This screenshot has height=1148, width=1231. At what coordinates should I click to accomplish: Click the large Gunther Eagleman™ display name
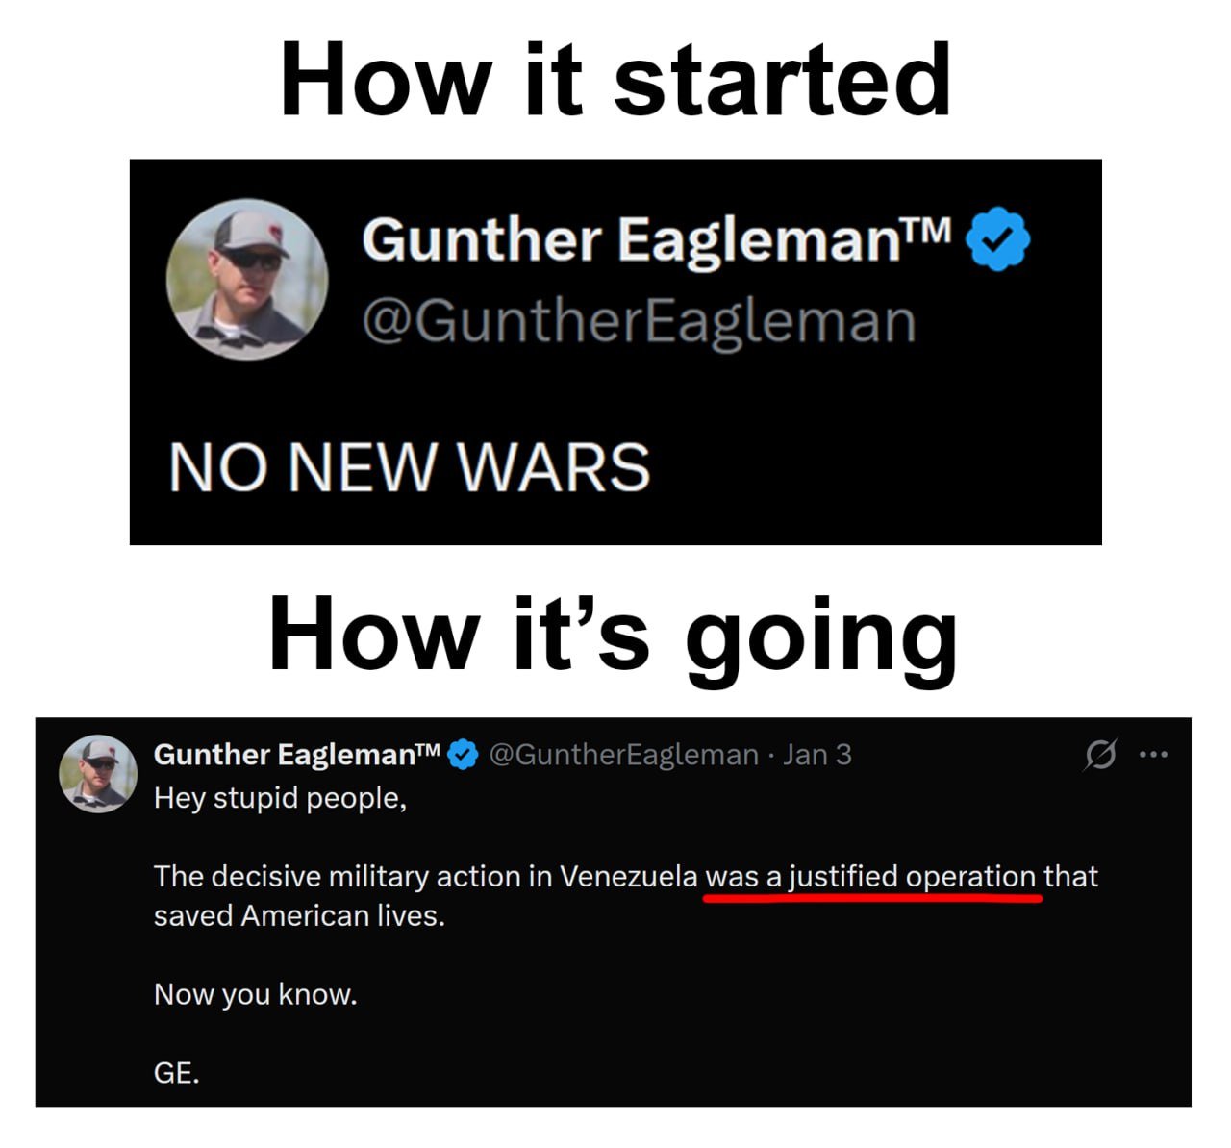pyautogui.click(x=658, y=240)
